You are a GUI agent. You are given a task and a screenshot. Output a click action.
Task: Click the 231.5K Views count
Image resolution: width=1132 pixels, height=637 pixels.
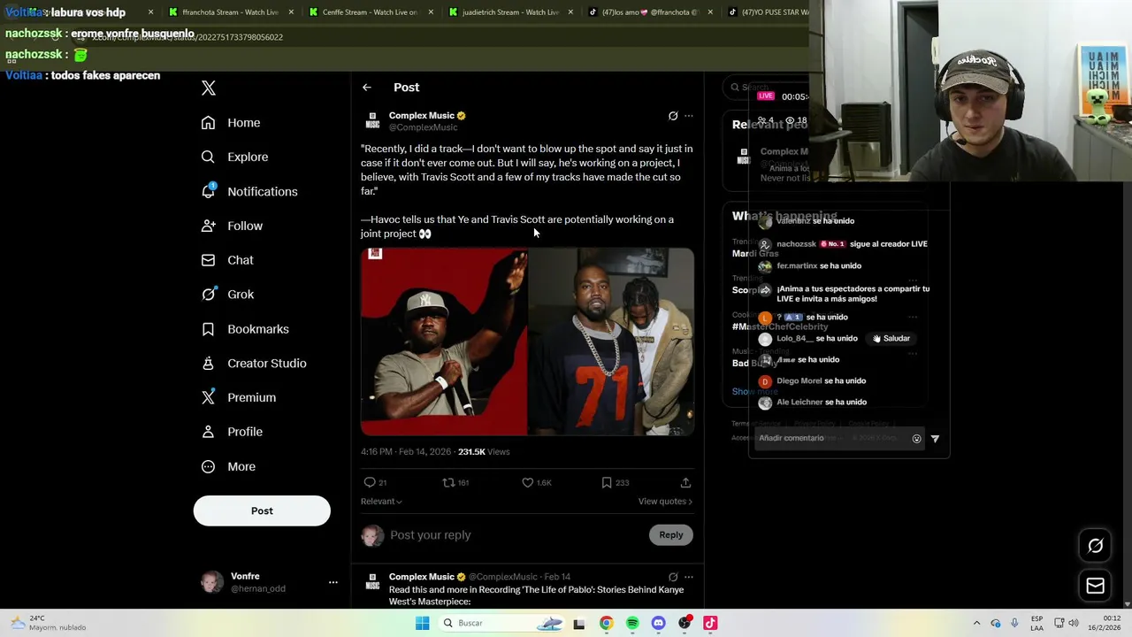(x=484, y=452)
